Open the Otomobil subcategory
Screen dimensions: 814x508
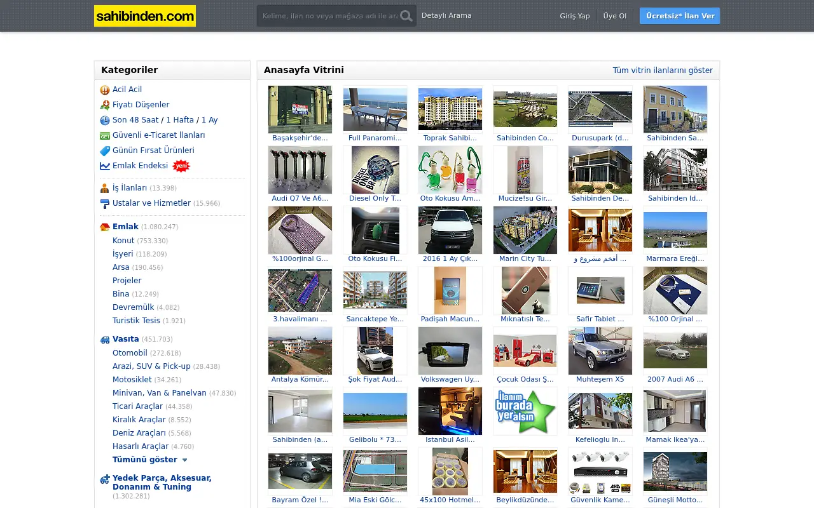tap(130, 353)
